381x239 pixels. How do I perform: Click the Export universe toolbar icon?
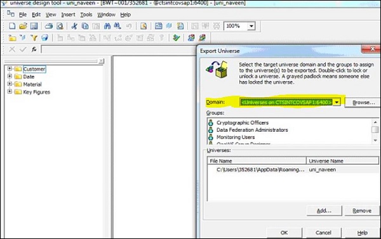point(192,37)
